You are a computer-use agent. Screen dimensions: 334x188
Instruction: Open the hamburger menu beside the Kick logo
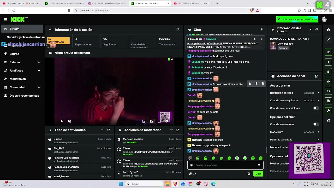click(x=5, y=19)
